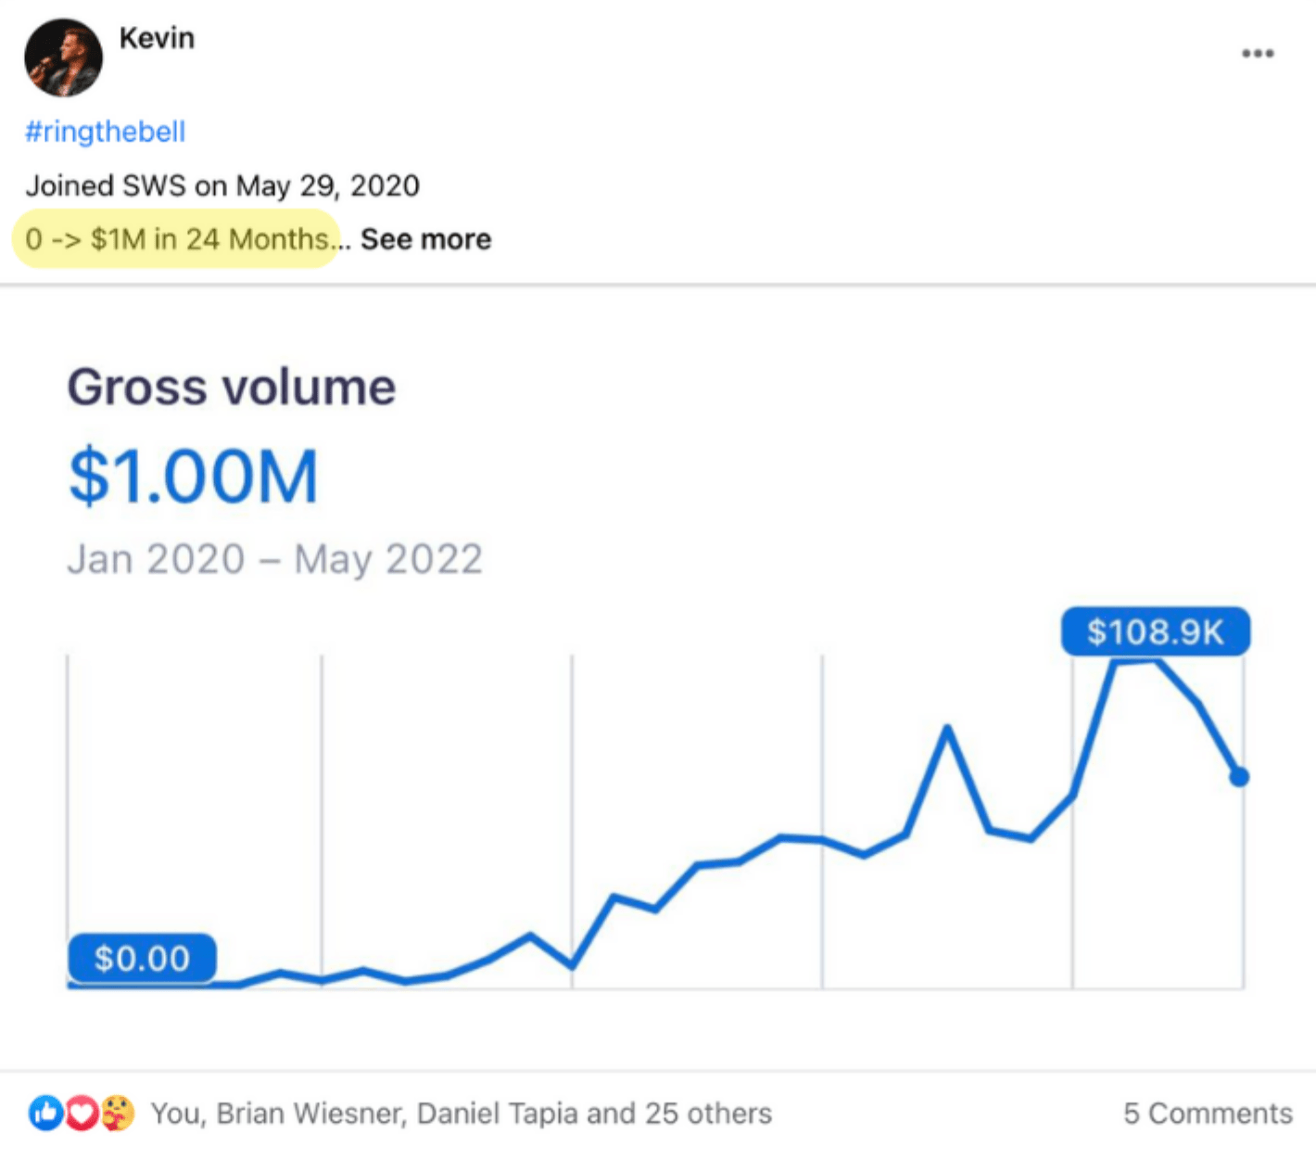The width and height of the screenshot is (1316, 1172).
Task: Click Joined SWS on May 29, 2020 text
Action: coord(222,185)
